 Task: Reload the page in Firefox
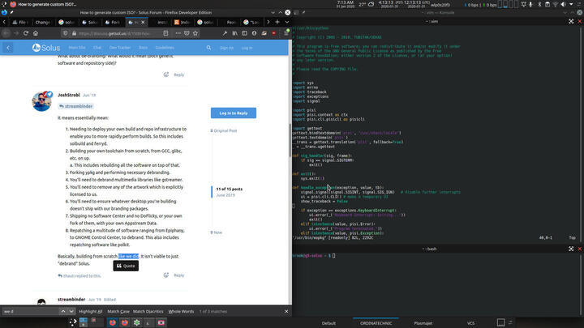click(26, 33)
